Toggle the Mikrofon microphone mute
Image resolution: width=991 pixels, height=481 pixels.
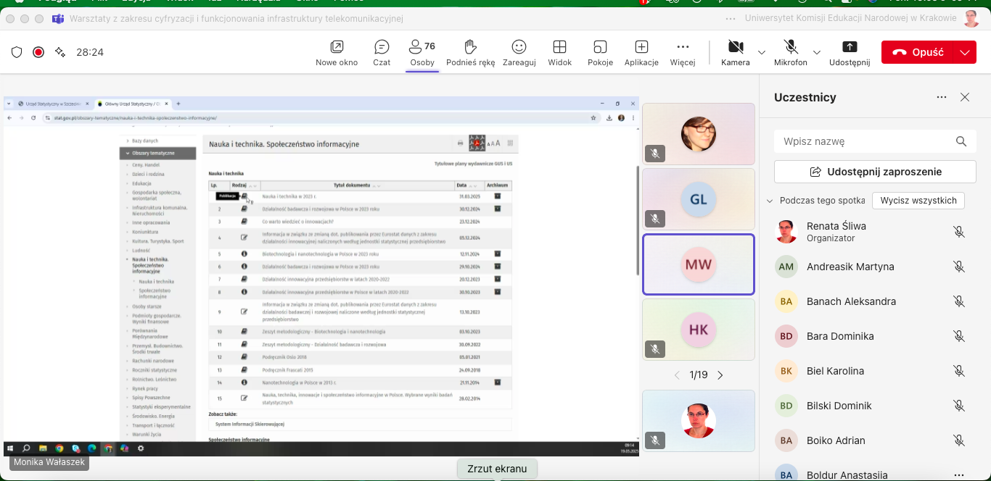(x=790, y=52)
